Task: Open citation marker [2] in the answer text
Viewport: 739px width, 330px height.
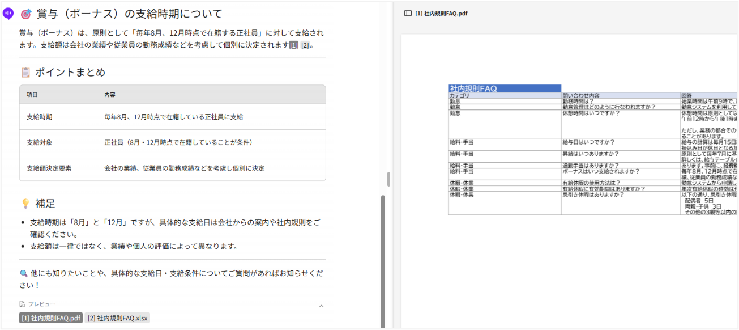Action: 305,45
